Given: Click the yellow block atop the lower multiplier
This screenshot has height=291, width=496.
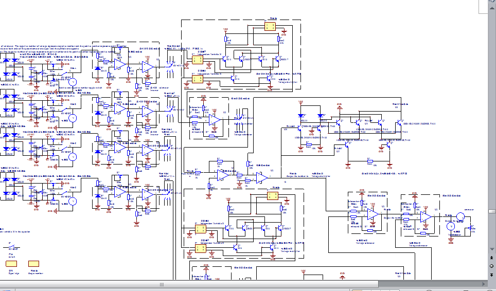Looking at the screenshot, I should click(x=272, y=195).
